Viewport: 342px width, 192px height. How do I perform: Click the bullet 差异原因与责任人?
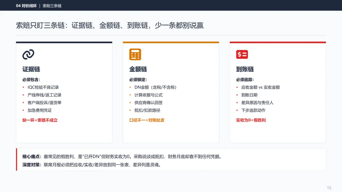257,103
